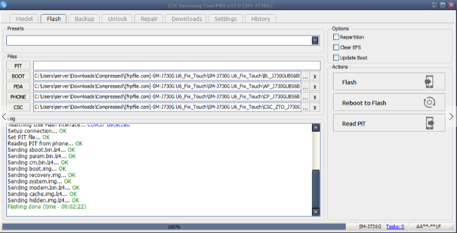Browse for PHONE file with ellipsis button
Viewport: 457px width, 233px height.
(x=306, y=97)
